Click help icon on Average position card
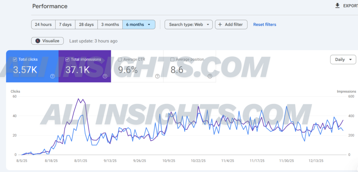Viewport: 358px width, 172px height. (210, 76)
